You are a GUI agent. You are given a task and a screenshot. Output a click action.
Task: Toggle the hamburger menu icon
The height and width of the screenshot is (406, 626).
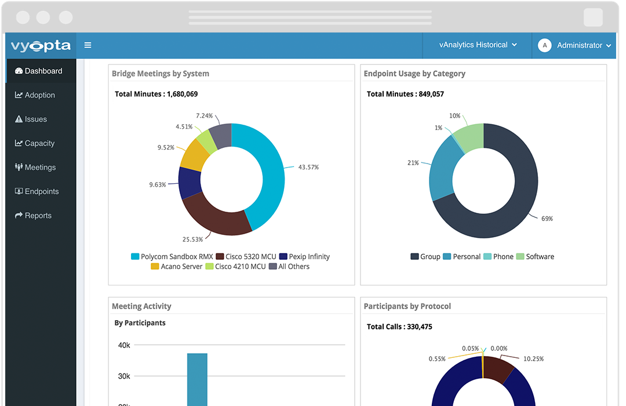click(88, 45)
